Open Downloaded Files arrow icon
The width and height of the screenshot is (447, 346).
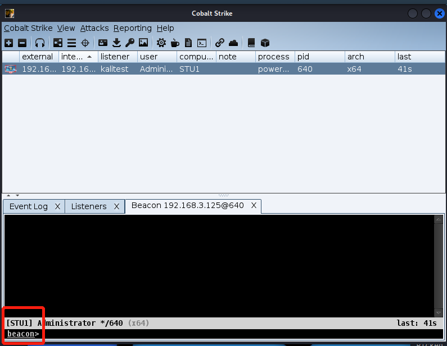pos(116,43)
